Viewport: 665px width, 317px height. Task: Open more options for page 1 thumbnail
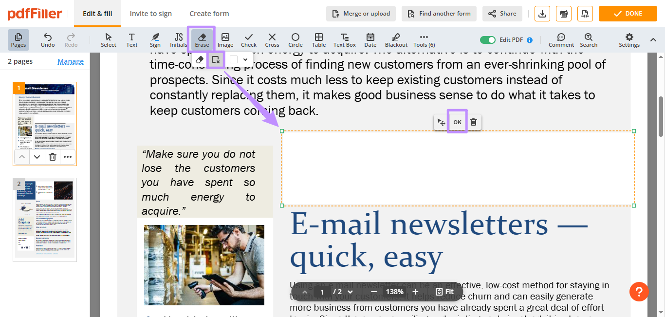[68, 157]
